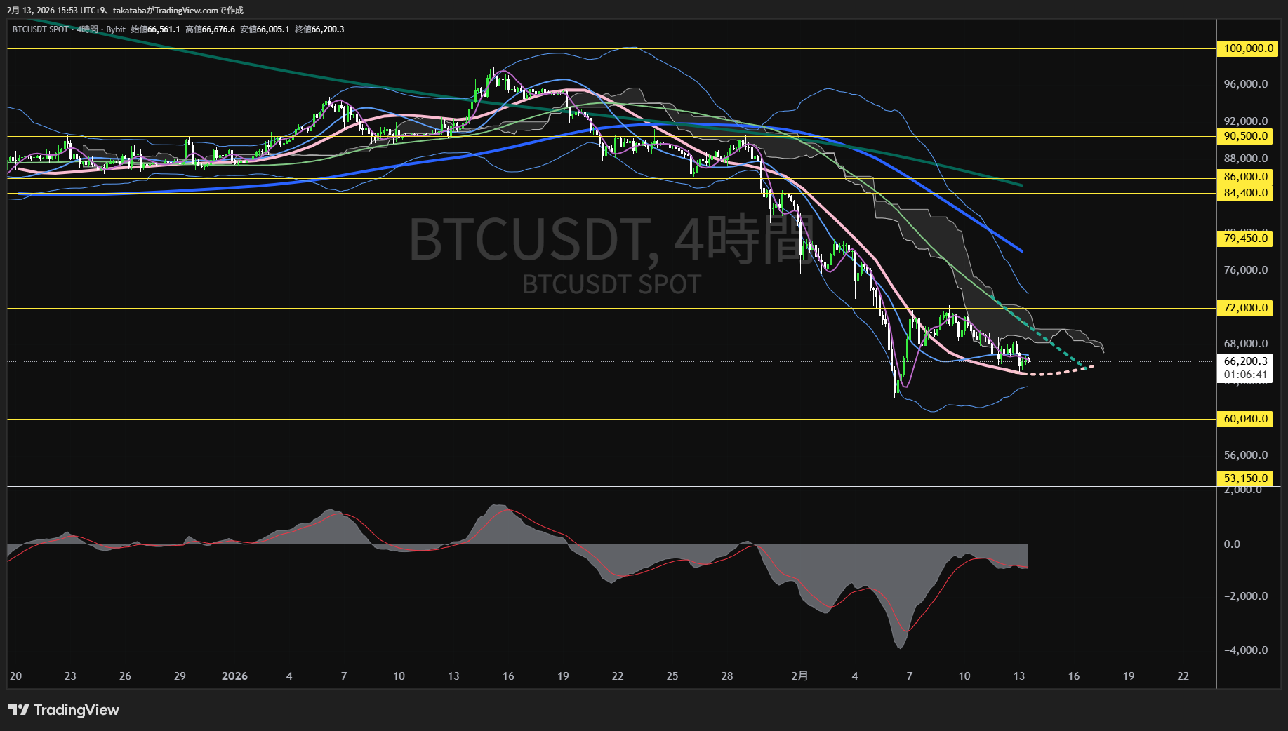Select the 53,150.0 yellow price label
Screen dimensions: 1288x731
[x=1244, y=478]
